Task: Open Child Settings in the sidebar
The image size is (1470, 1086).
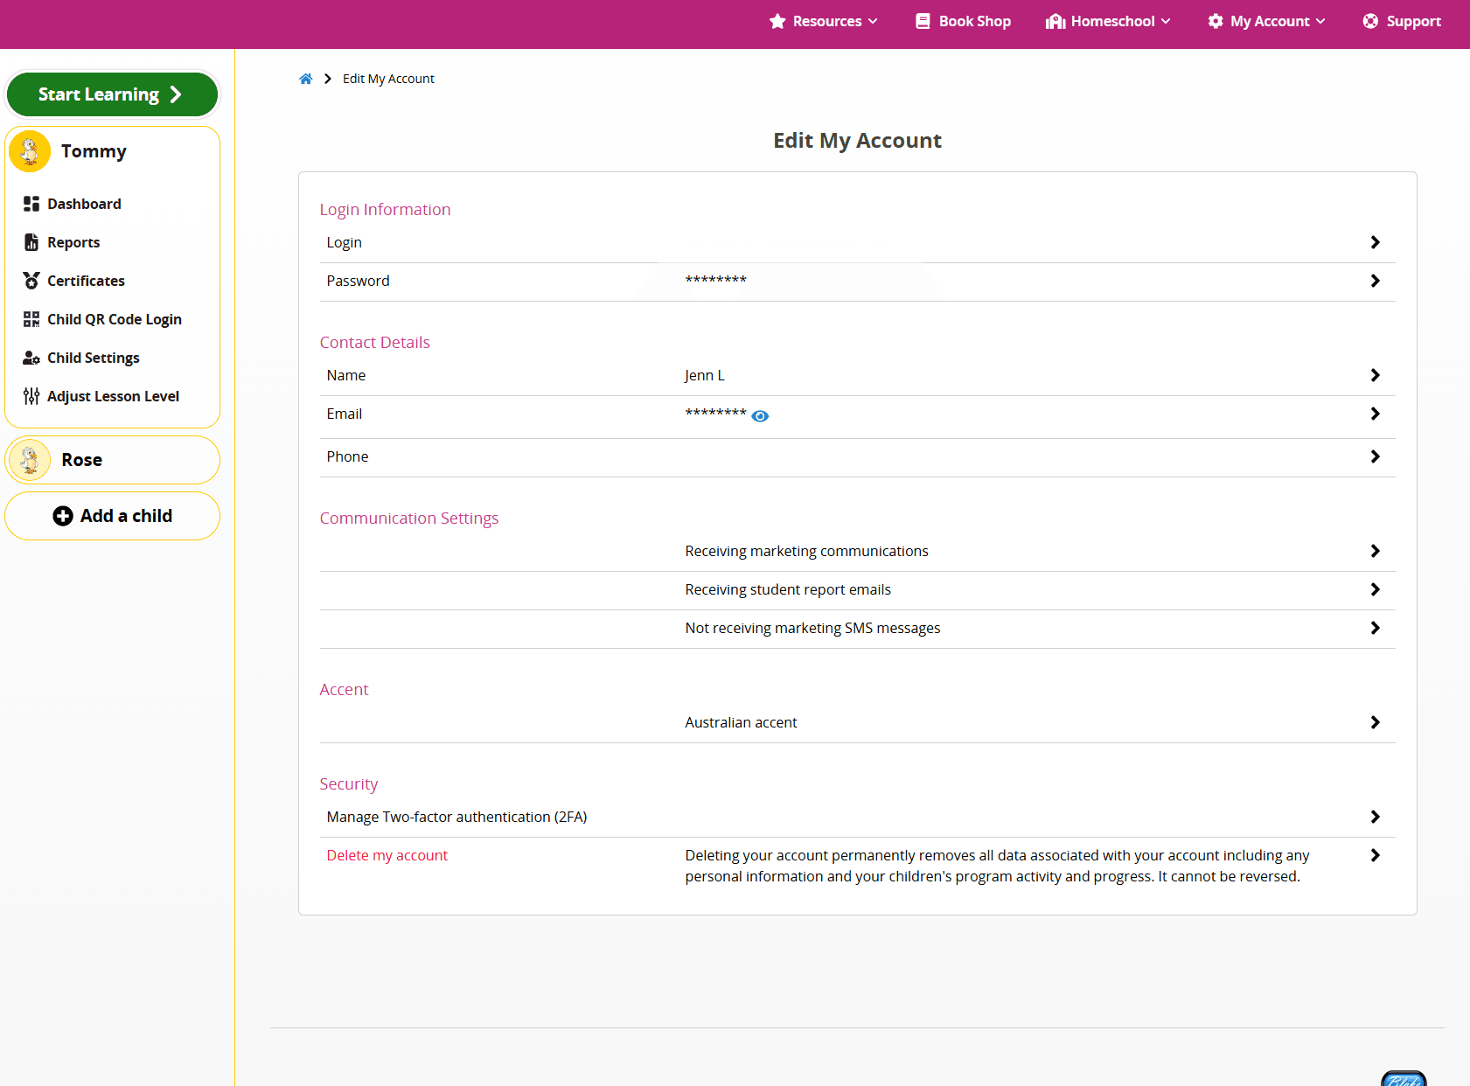Action: (94, 358)
